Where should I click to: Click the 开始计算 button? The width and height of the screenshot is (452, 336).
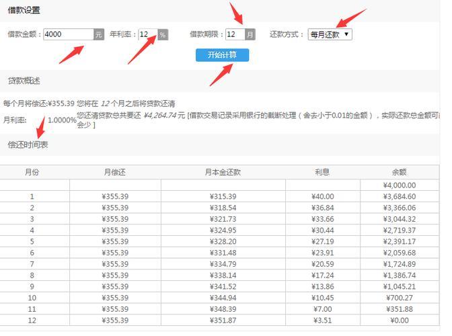click(222, 55)
